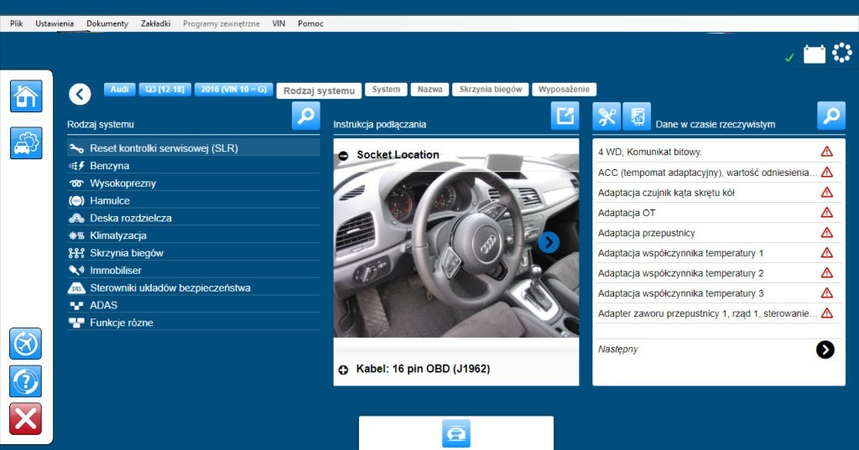This screenshot has width=859, height=450.
Task: Select Immobiliser in the list
Action: [194, 271]
